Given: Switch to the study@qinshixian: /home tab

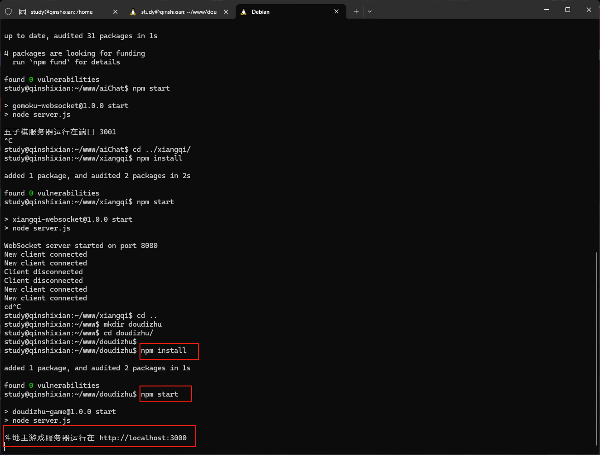Looking at the screenshot, I should [62, 12].
